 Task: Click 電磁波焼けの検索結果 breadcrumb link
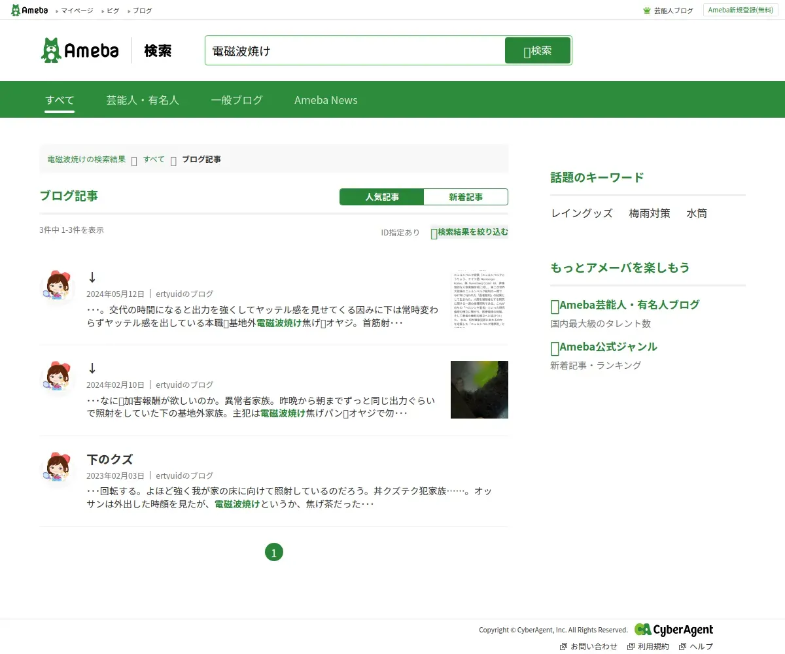pos(86,159)
